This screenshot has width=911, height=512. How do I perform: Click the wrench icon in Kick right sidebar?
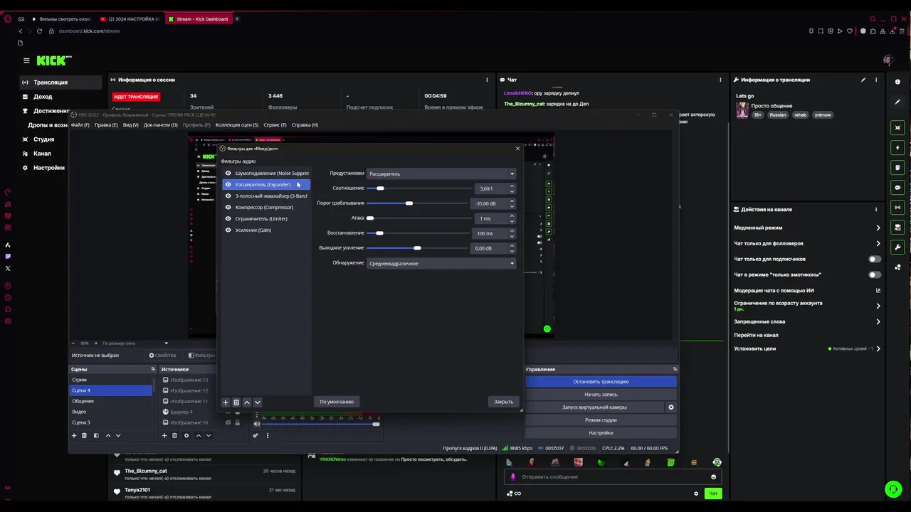897,247
